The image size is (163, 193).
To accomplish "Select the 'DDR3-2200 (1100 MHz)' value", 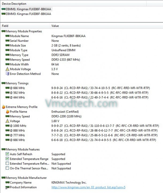I will pos(67,116).
